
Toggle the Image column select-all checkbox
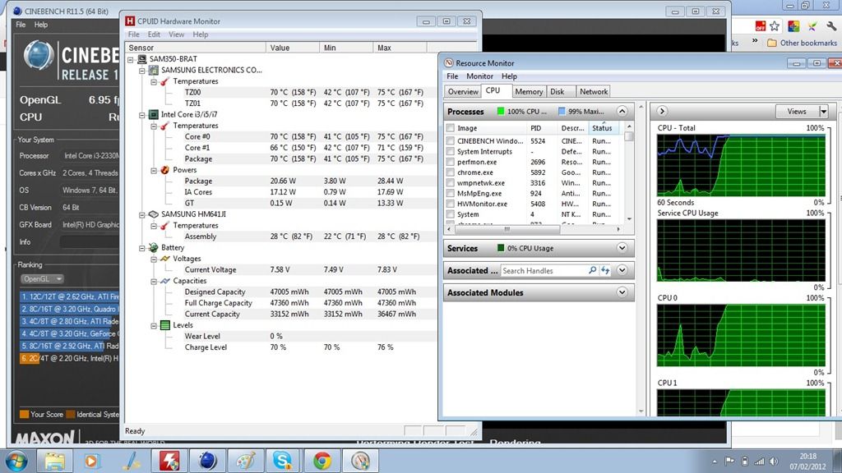(451, 128)
